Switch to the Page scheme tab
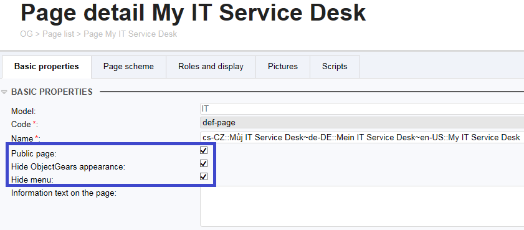The width and height of the screenshot is (524, 230). point(128,67)
